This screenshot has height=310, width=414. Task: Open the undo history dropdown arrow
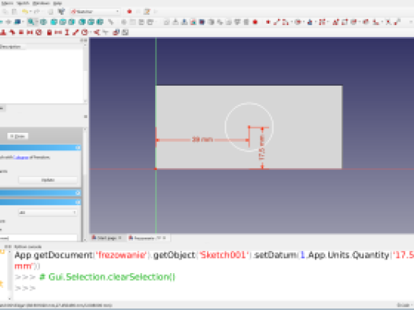31,12
